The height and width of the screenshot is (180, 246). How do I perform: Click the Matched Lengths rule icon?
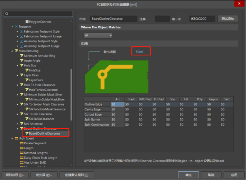pyautogui.click(x=21, y=153)
